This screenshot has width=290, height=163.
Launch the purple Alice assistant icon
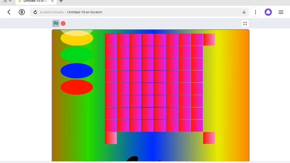(x=268, y=12)
